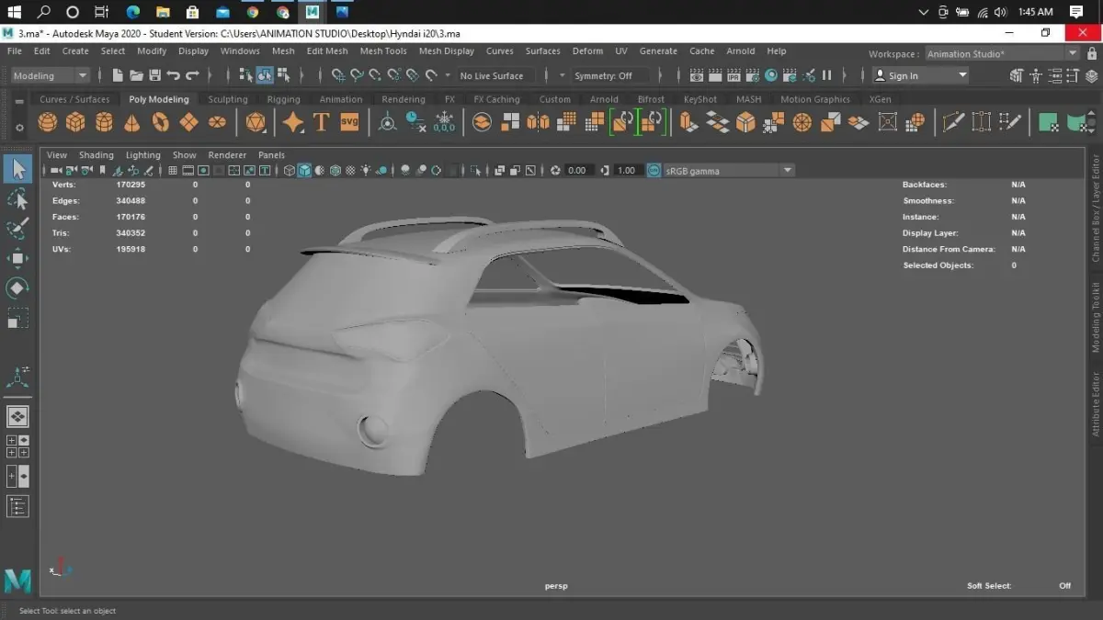1103x620 pixels.
Task: Toggle the viewport grid display
Action: [x=173, y=171]
